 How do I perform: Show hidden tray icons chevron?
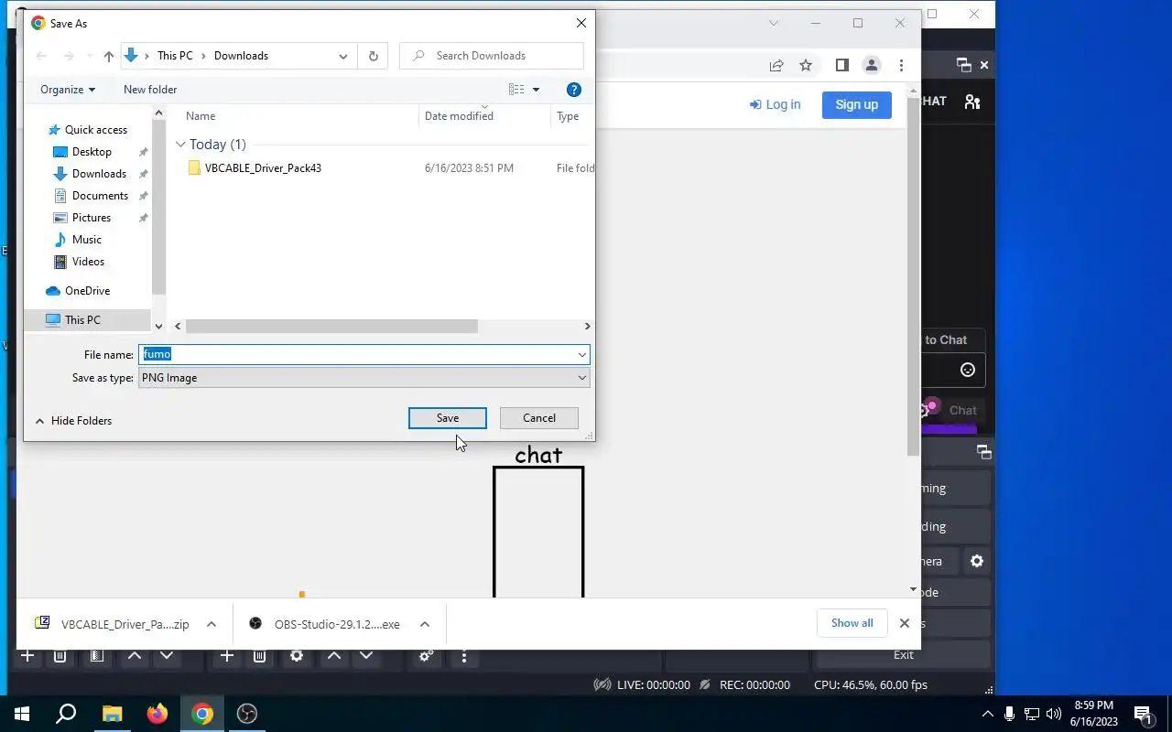987,714
